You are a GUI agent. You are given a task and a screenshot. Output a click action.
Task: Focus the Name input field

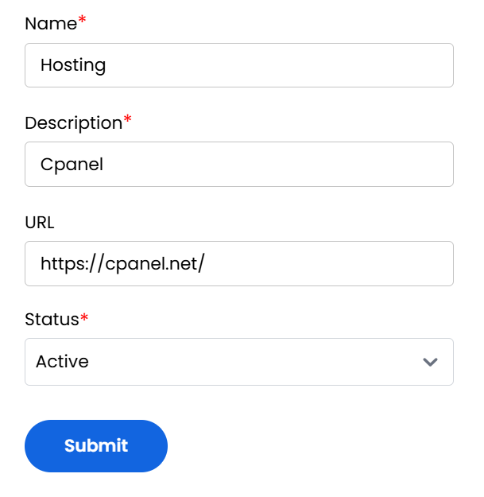(238, 65)
